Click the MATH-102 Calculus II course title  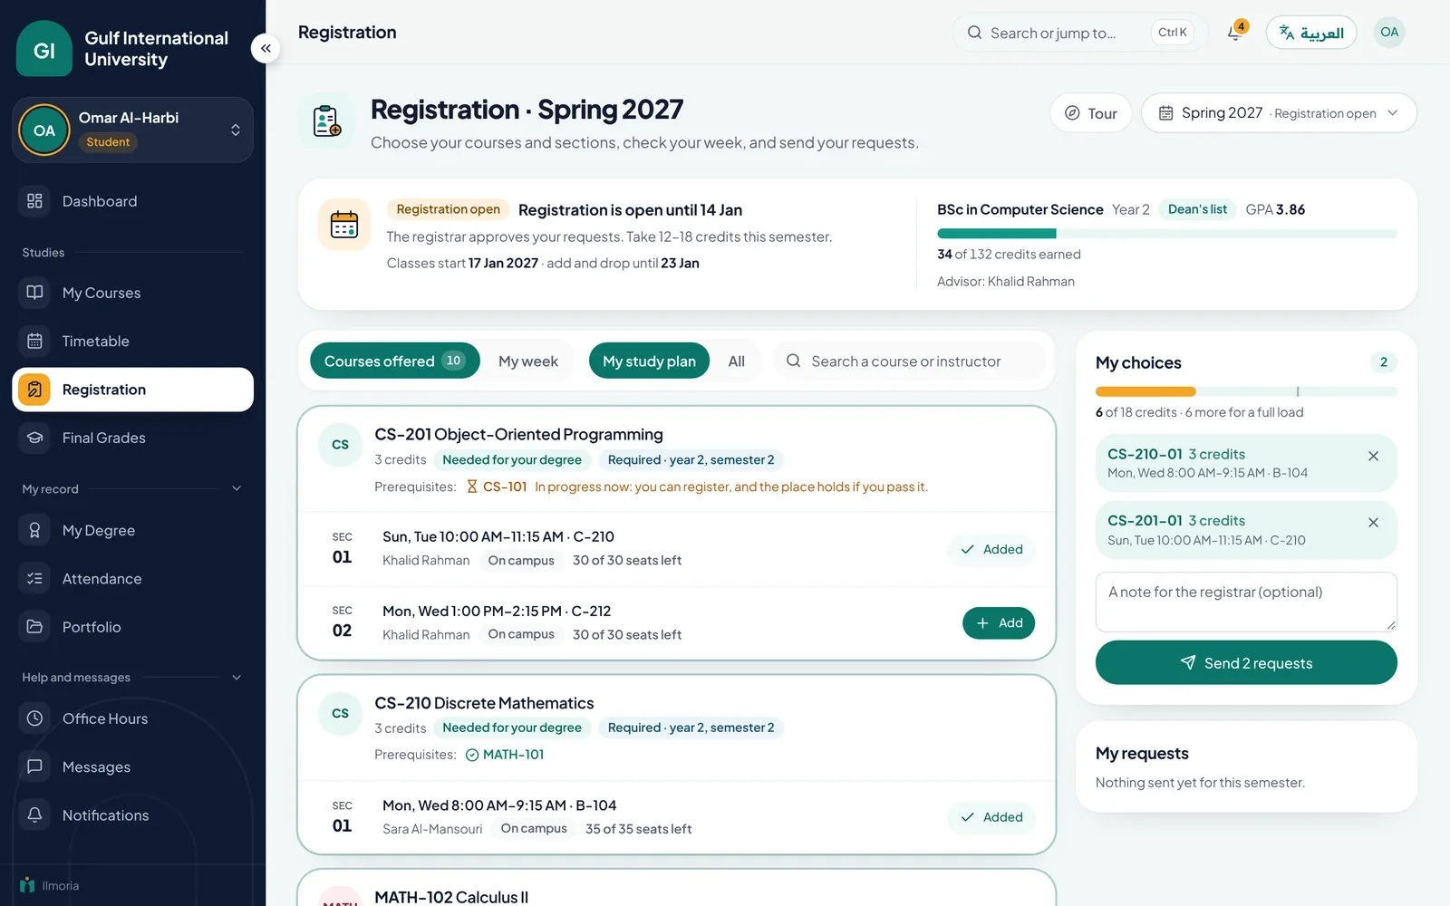click(x=451, y=897)
